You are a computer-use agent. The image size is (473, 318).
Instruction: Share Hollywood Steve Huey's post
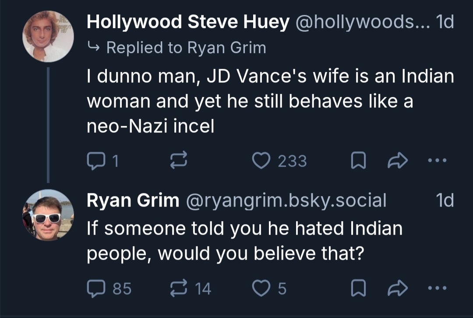[396, 161]
